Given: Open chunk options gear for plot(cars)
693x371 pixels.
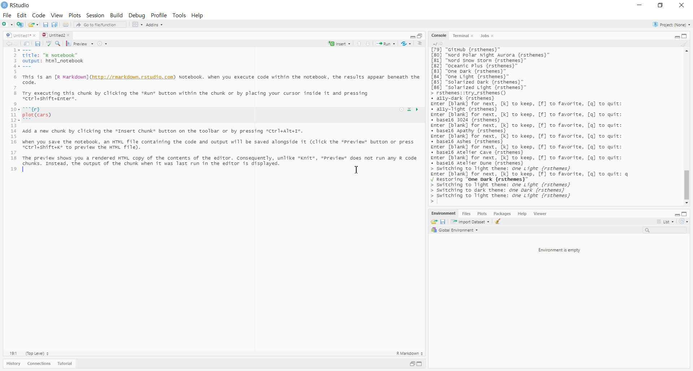Looking at the screenshot, I should pos(401,109).
